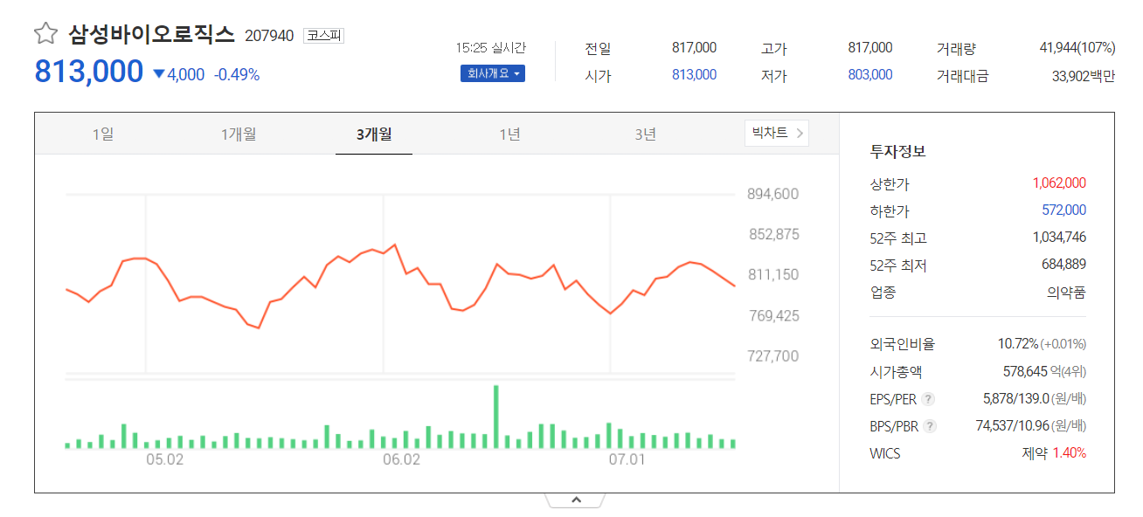This screenshot has height=517, width=1143.
Task: Click the 거래대금 value 33,902백만
Action: [1084, 76]
